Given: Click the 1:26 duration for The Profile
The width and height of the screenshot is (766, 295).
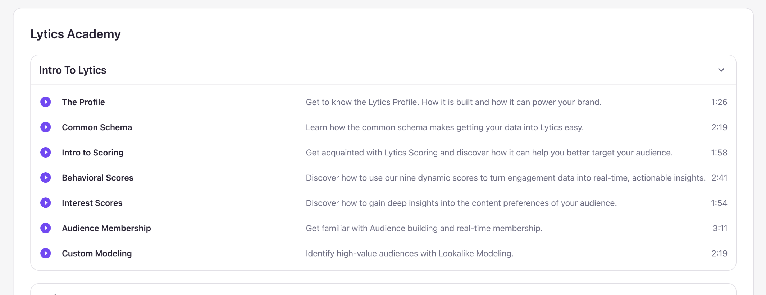Looking at the screenshot, I should pyautogui.click(x=719, y=102).
